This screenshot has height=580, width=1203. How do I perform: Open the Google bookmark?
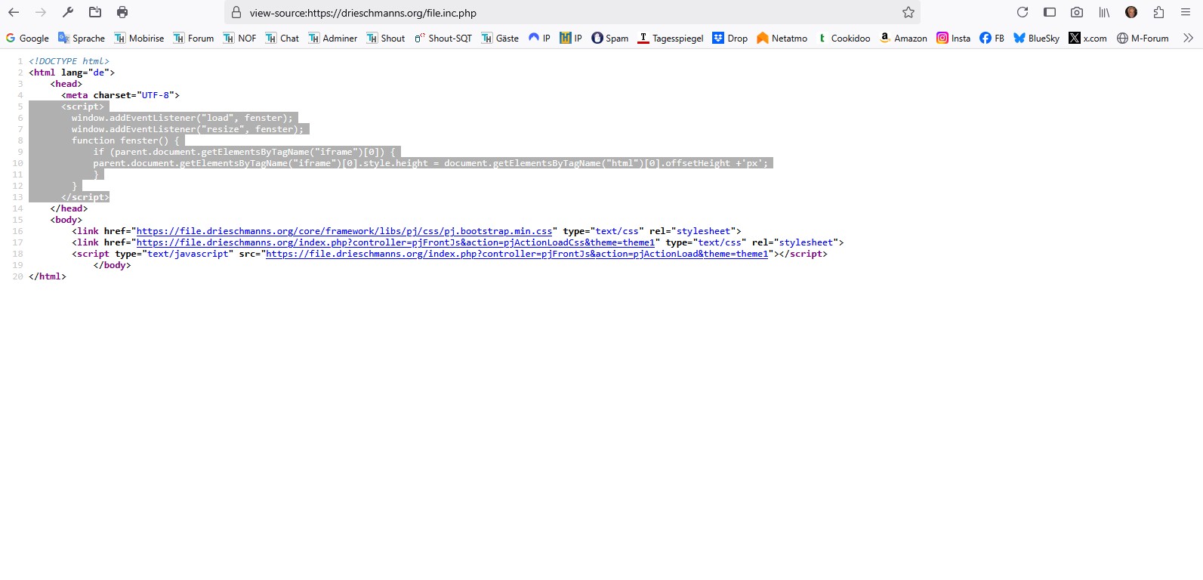tap(27, 38)
